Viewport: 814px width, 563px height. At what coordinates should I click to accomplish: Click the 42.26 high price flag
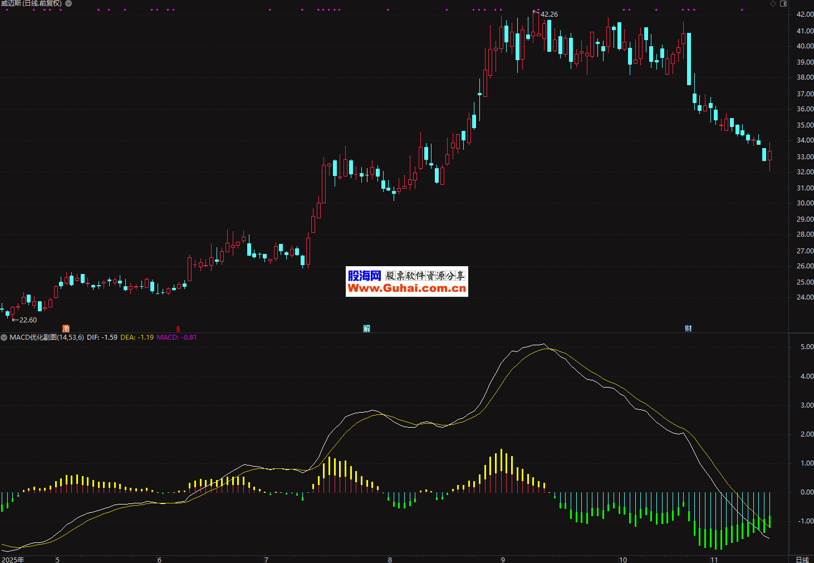548,14
